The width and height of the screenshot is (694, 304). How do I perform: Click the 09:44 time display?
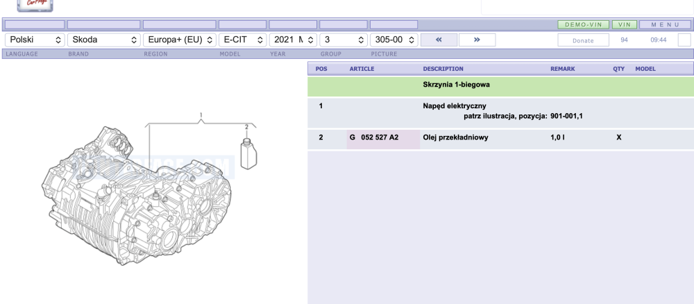(658, 40)
